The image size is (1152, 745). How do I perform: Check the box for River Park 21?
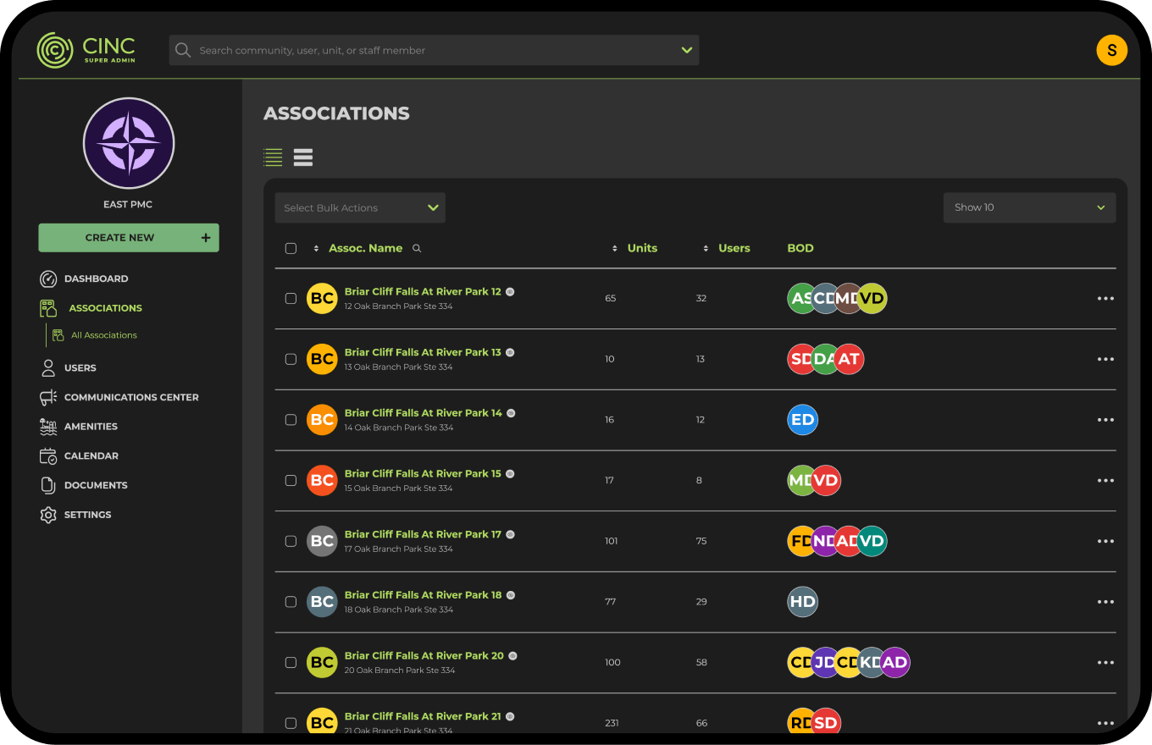(291, 723)
